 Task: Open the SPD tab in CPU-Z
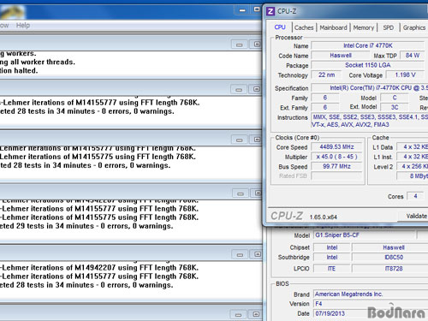click(388, 27)
